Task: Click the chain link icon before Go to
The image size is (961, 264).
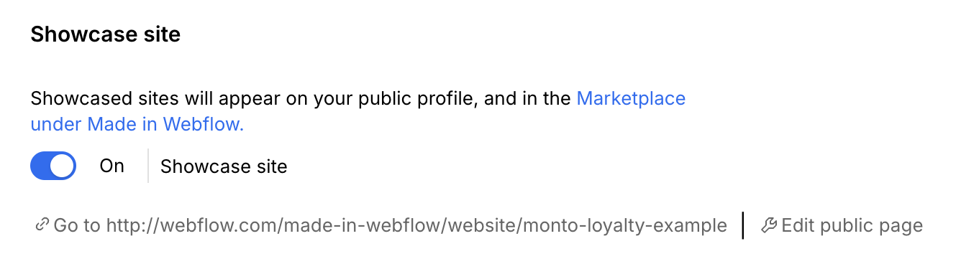Action: pyautogui.click(x=41, y=225)
